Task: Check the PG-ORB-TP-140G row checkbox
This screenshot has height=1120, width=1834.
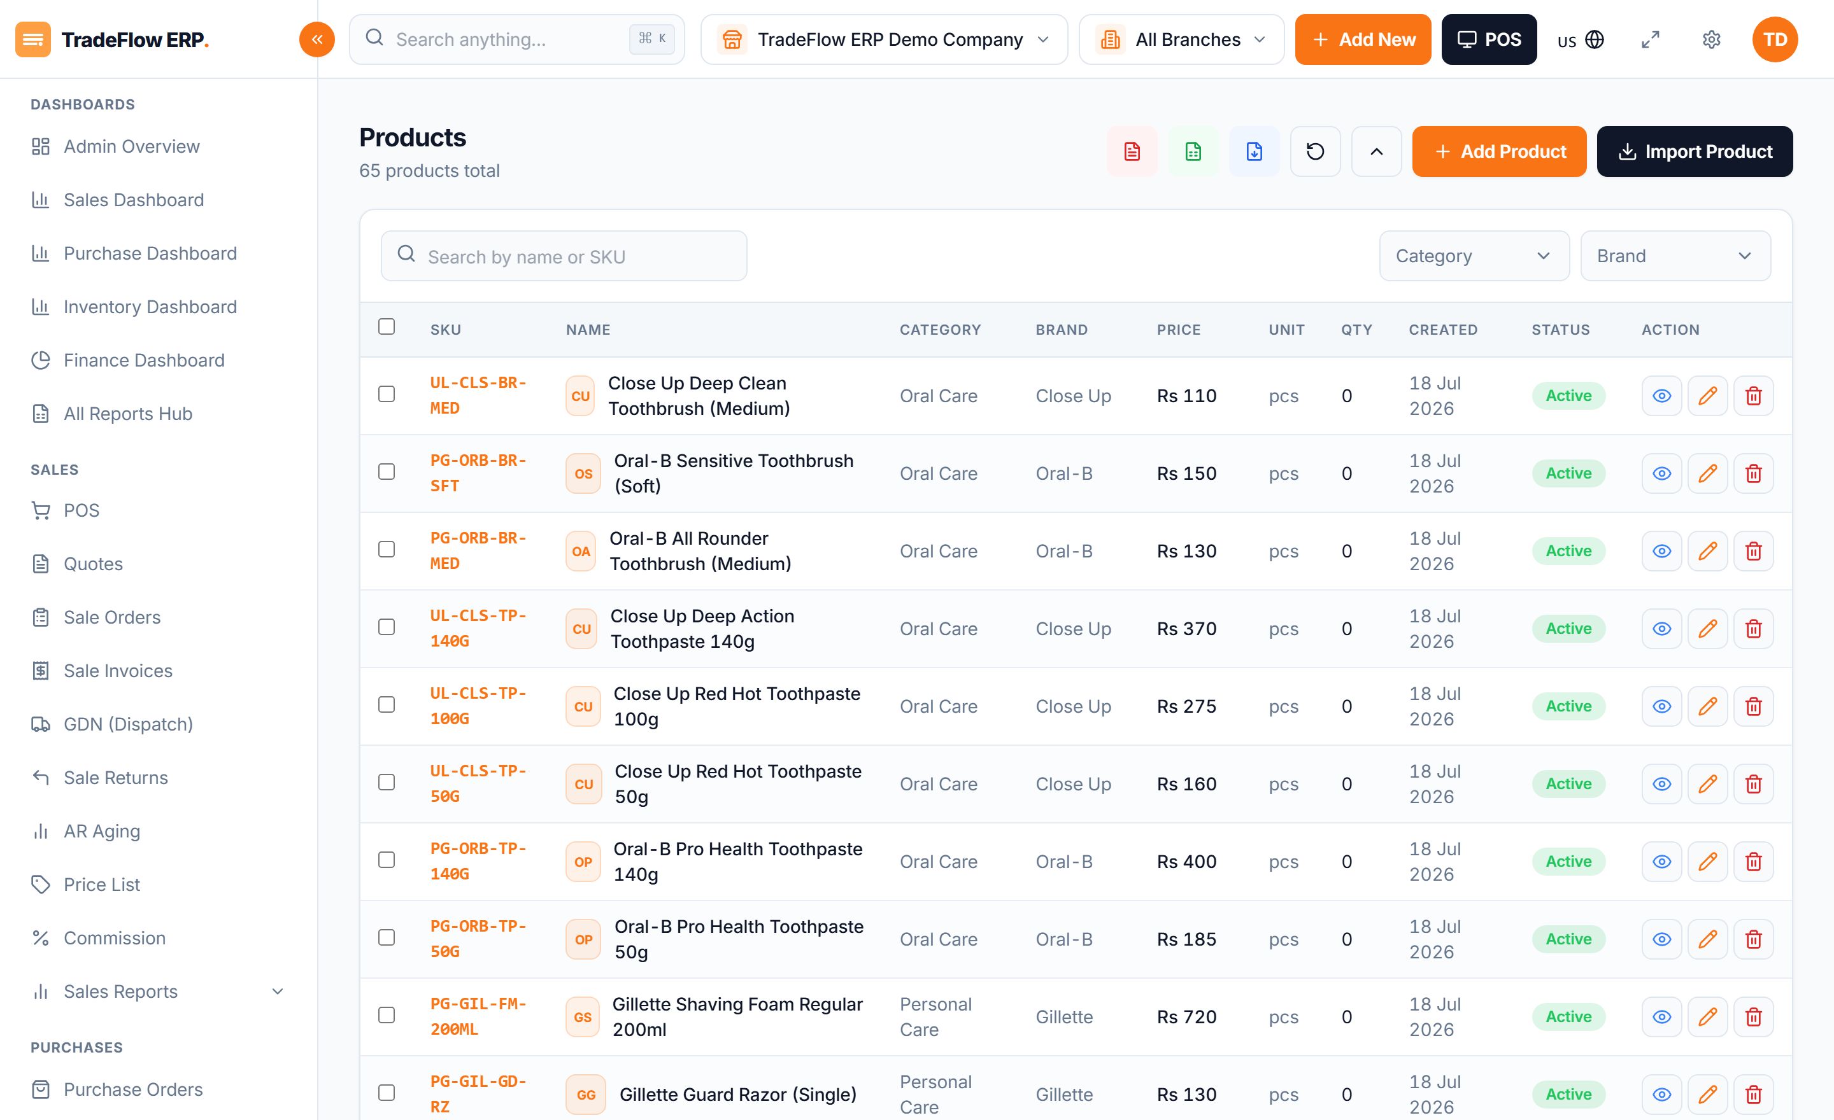Action: coord(387,860)
